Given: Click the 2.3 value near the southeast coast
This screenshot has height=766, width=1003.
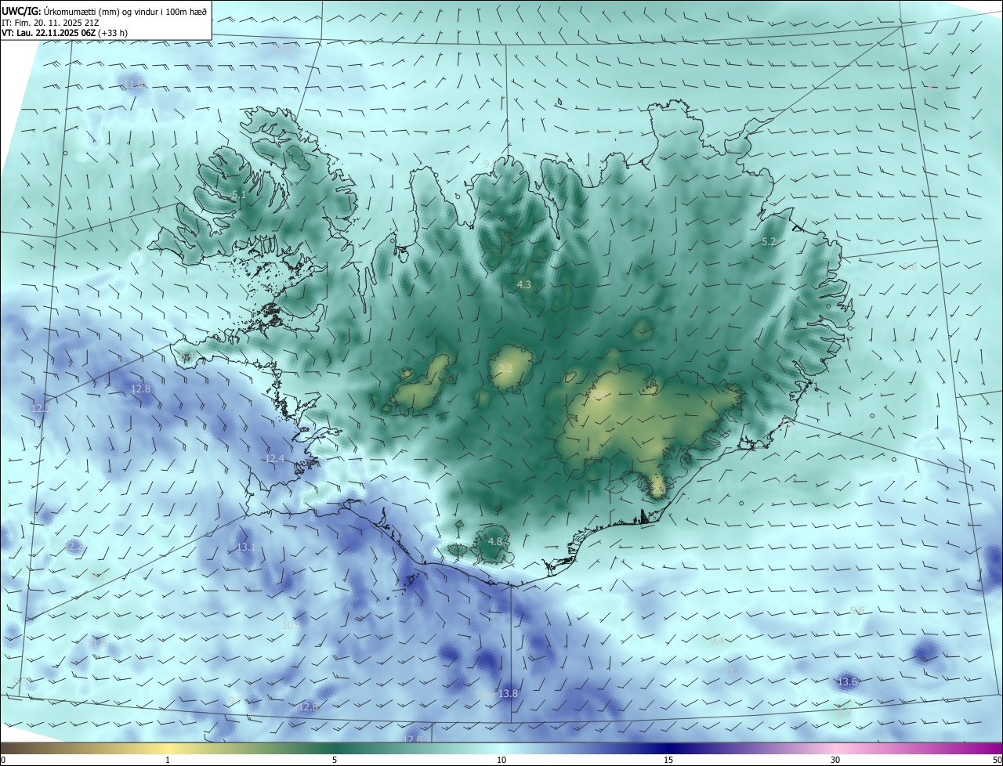Looking at the screenshot, I should (x=658, y=490).
